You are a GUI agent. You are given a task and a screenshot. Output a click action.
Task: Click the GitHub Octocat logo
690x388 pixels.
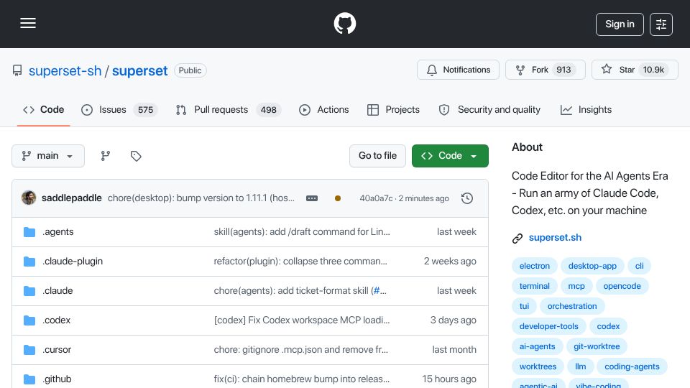tap(345, 23)
